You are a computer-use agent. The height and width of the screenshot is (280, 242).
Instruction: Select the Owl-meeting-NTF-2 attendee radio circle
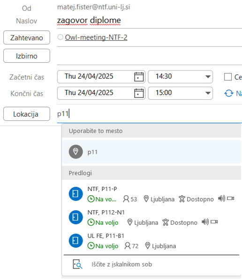point(60,37)
